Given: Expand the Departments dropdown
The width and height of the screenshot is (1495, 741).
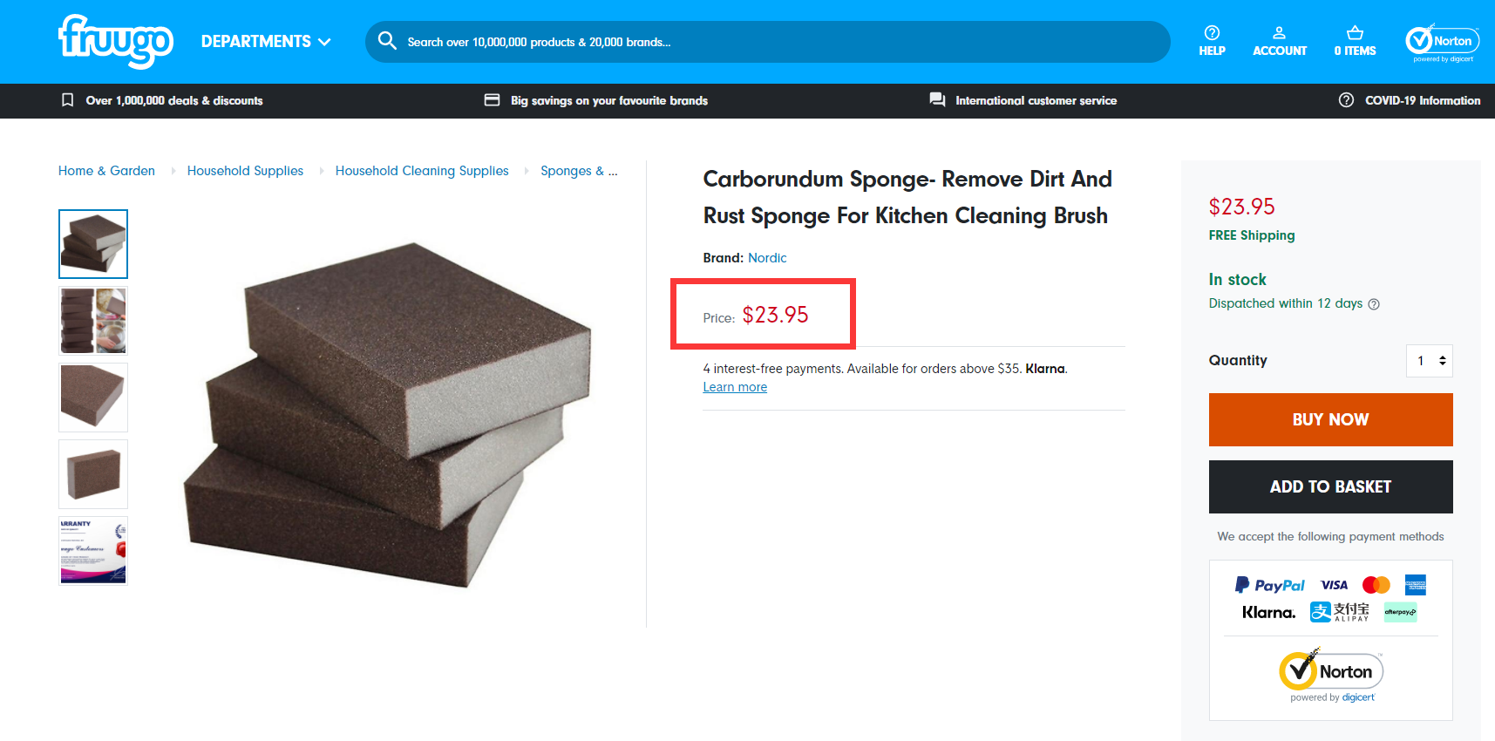Looking at the screenshot, I should [266, 42].
